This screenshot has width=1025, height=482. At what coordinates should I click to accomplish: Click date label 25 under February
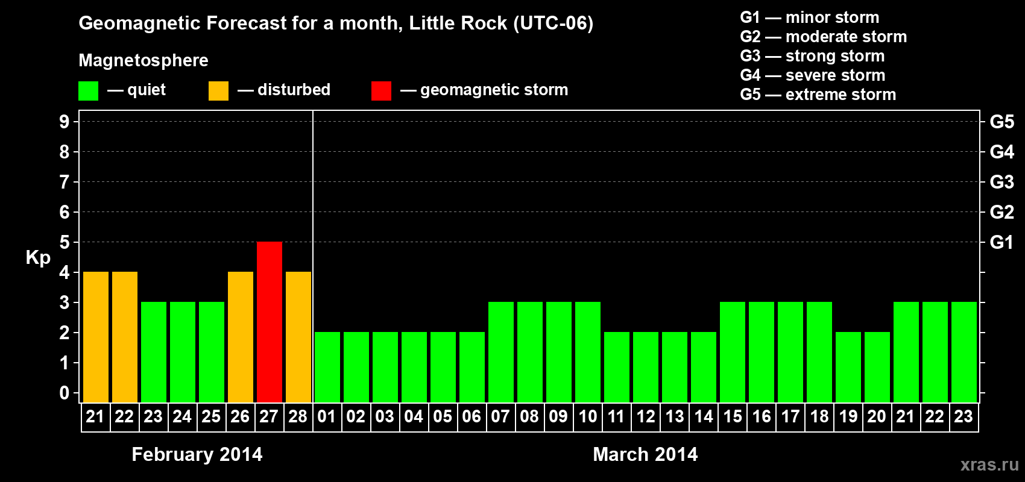(x=211, y=416)
